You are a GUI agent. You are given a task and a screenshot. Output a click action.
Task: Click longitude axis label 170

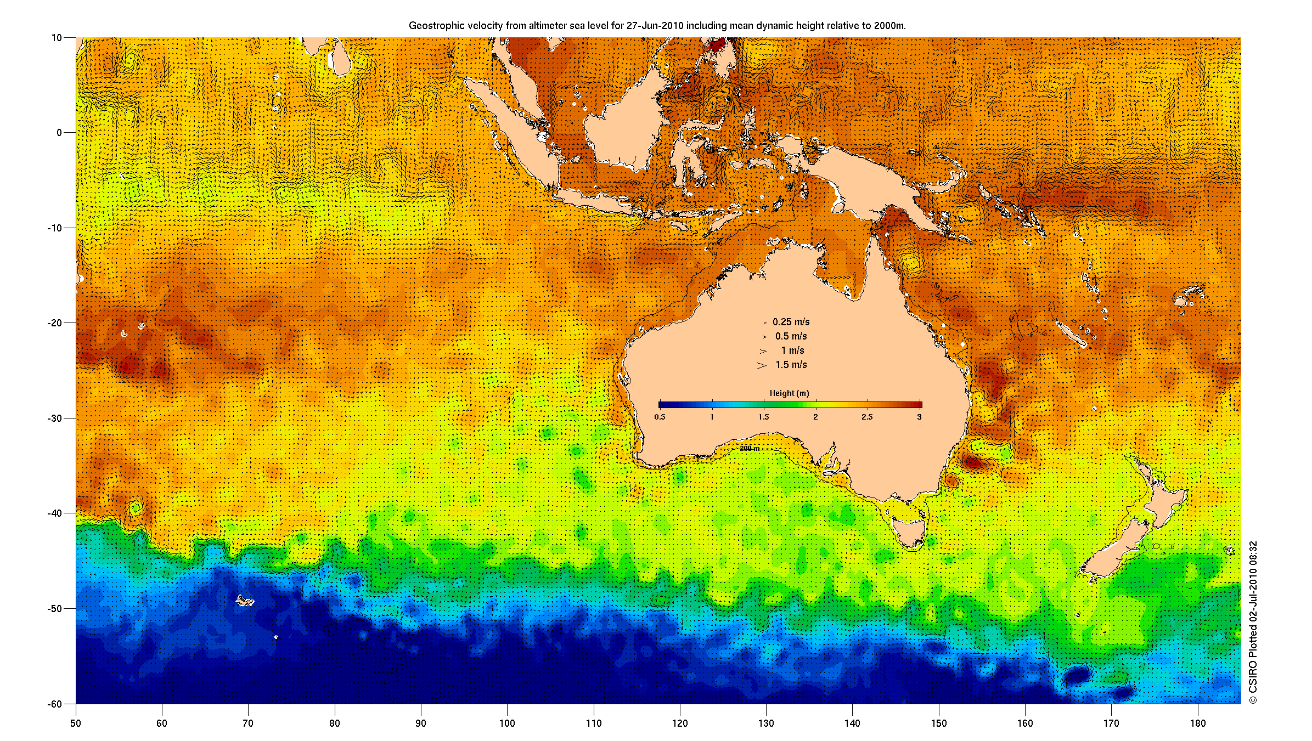point(1111,723)
